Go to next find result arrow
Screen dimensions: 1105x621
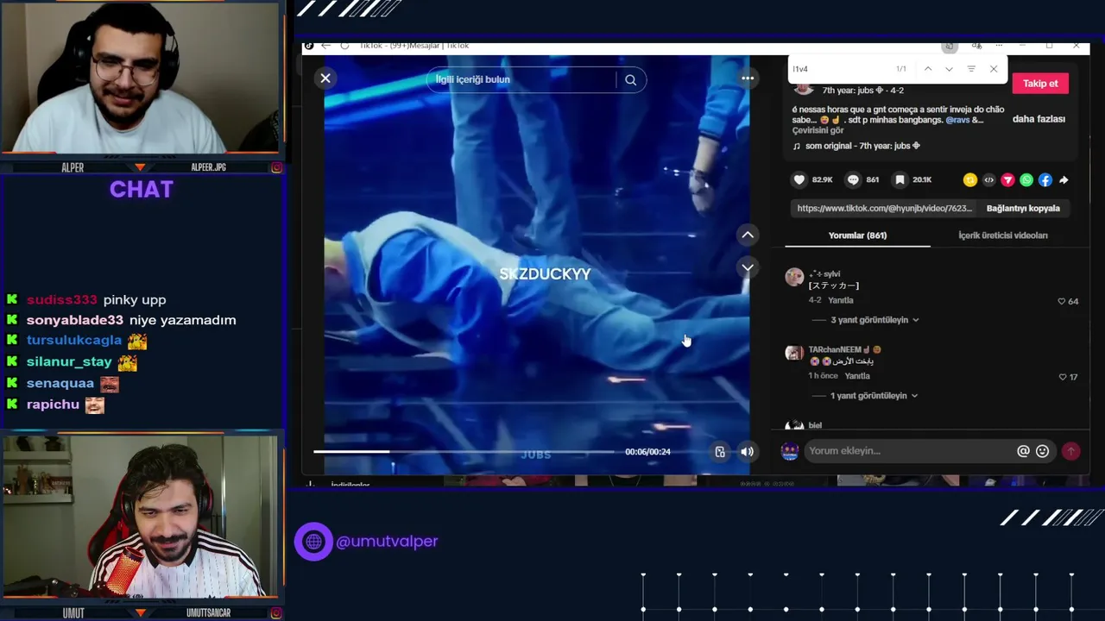(950, 69)
